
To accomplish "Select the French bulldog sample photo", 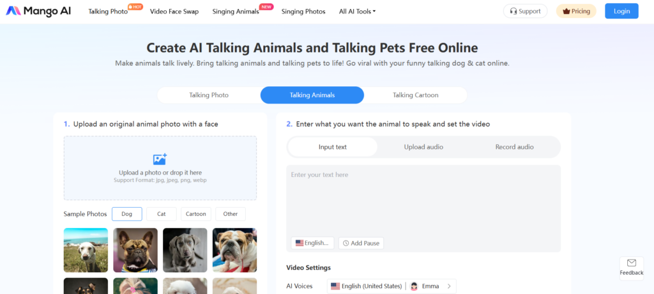I will click(135, 250).
